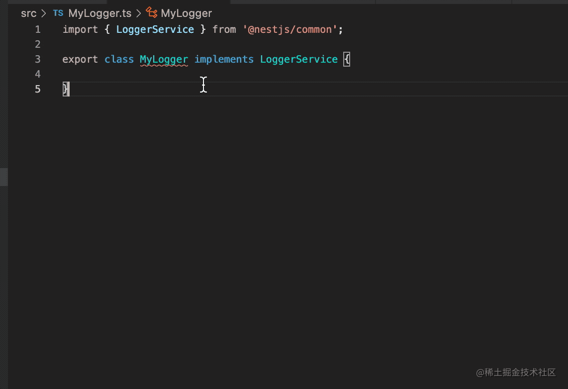This screenshot has height=389, width=568.
Task: Expand the chevron after src breadcrumb
Action: point(44,13)
